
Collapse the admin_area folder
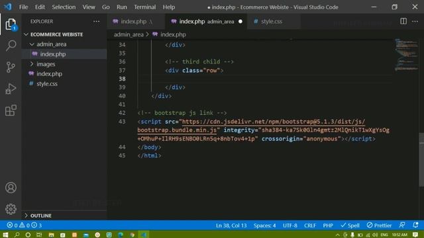tap(52, 44)
